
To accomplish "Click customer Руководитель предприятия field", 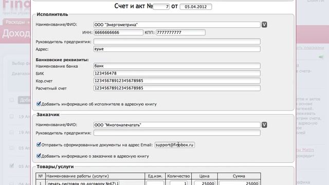I will pos(177,133).
